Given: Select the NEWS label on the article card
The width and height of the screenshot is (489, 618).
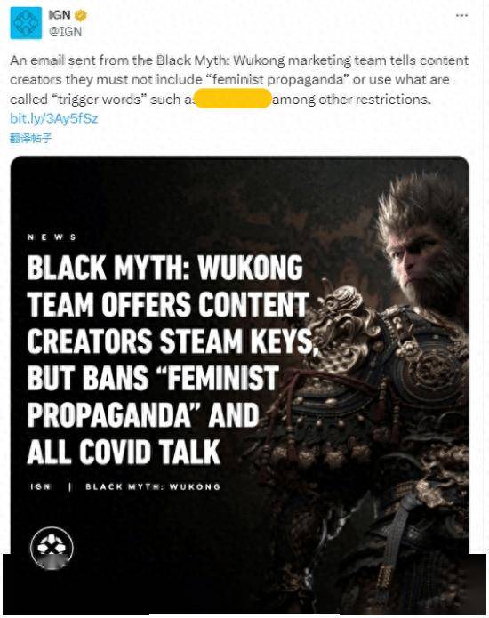Looking at the screenshot, I should click(52, 237).
